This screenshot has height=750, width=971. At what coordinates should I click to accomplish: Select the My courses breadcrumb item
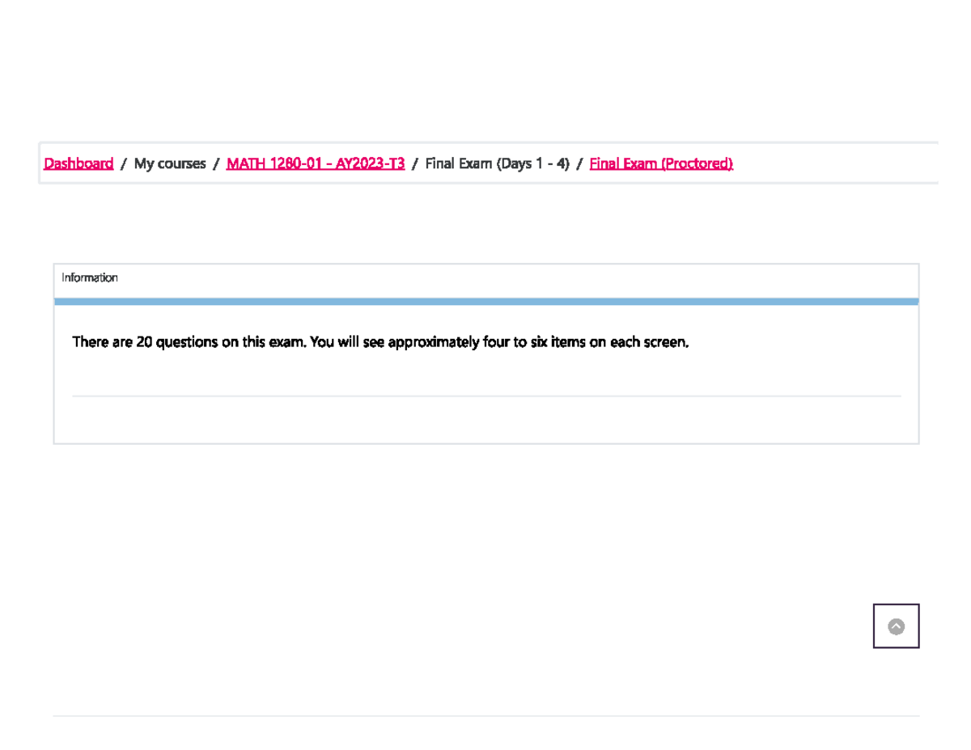point(170,163)
